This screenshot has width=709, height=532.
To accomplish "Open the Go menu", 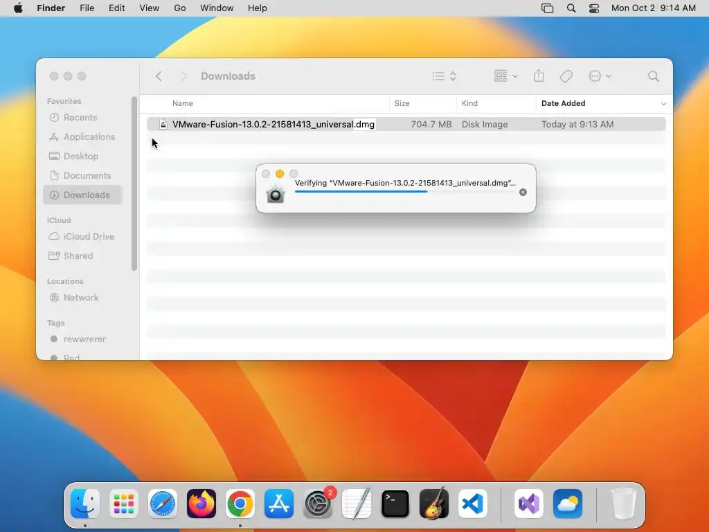I will tap(180, 8).
